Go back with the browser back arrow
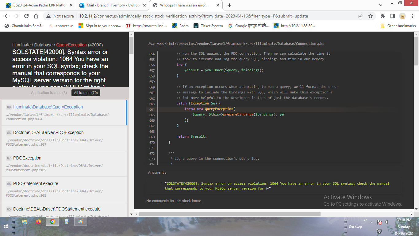Screen dimensions: 419x236 coord(7,16)
